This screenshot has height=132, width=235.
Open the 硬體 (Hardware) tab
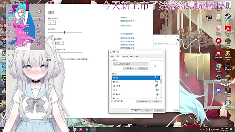point(137,56)
